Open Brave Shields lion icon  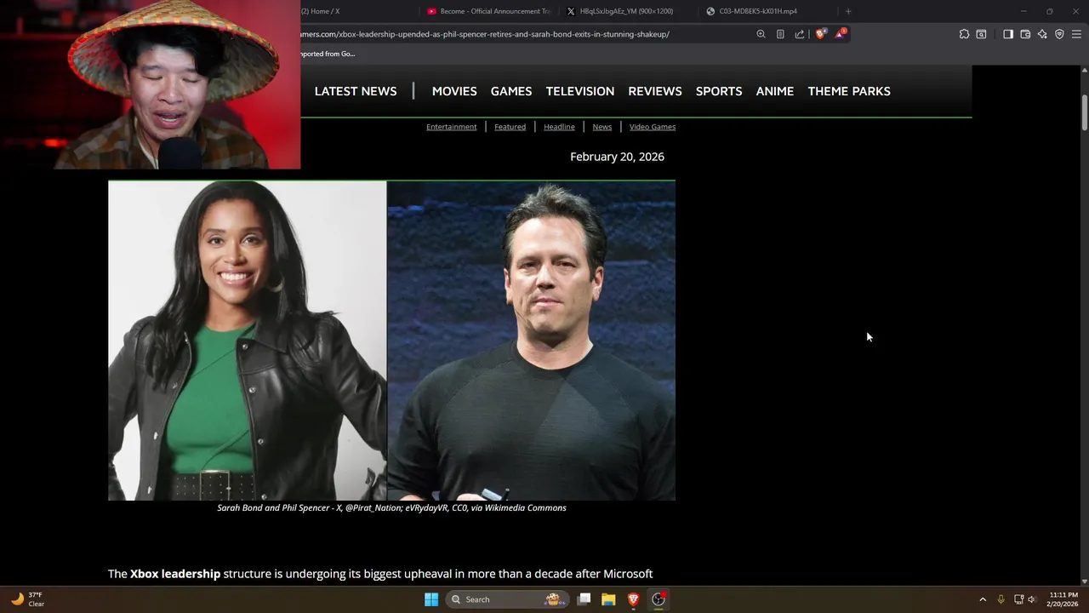click(820, 34)
